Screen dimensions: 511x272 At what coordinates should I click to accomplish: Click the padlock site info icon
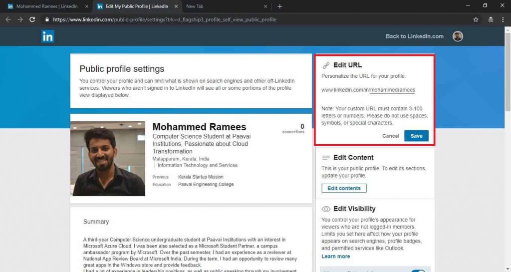coord(47,19)
